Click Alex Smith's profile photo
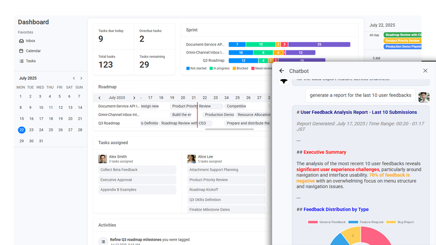This screenshot has width=436, height=245. click(x=103, y=159)
